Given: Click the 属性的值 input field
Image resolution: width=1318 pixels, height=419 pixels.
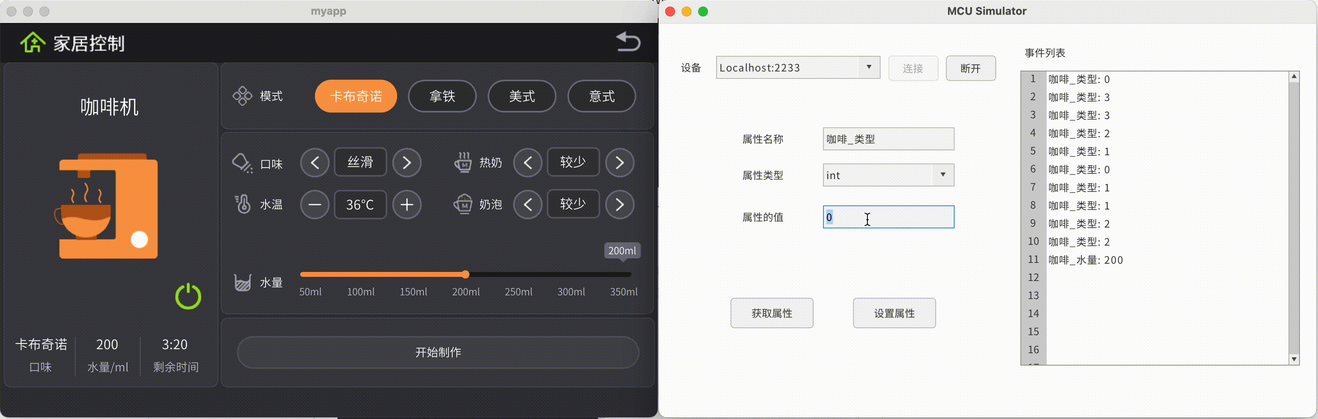Looking at the screenshot, I should pos(888,217).
